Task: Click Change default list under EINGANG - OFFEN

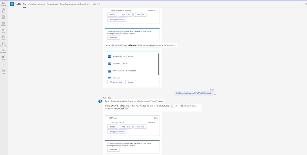Action: (x=117, y=132)
